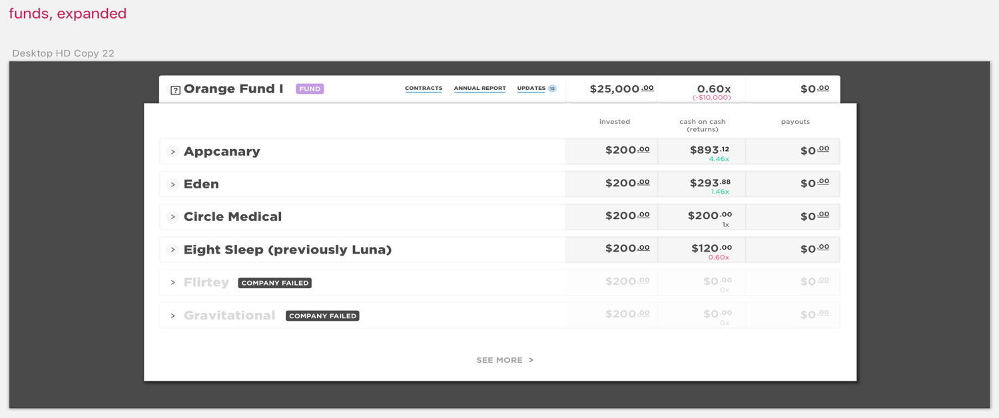Click the updates count badge showing 12
This screenshot has width=999, height=418.
pyautogui.click(x=552, y=89)
